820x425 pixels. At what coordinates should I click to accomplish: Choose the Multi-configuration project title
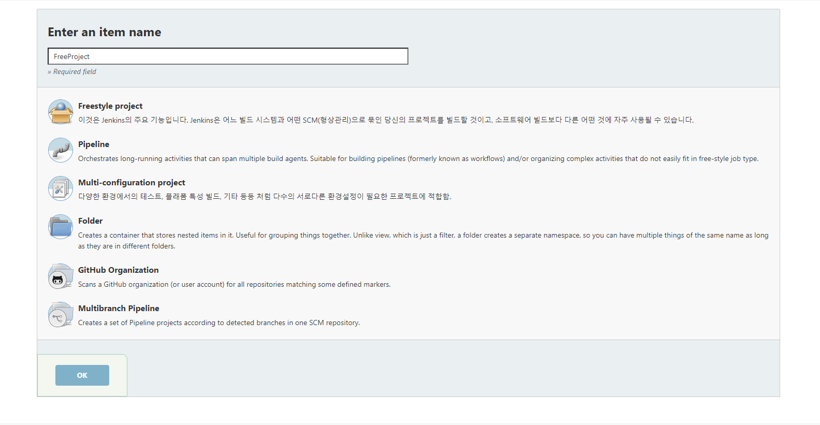(x=131, y=182)
